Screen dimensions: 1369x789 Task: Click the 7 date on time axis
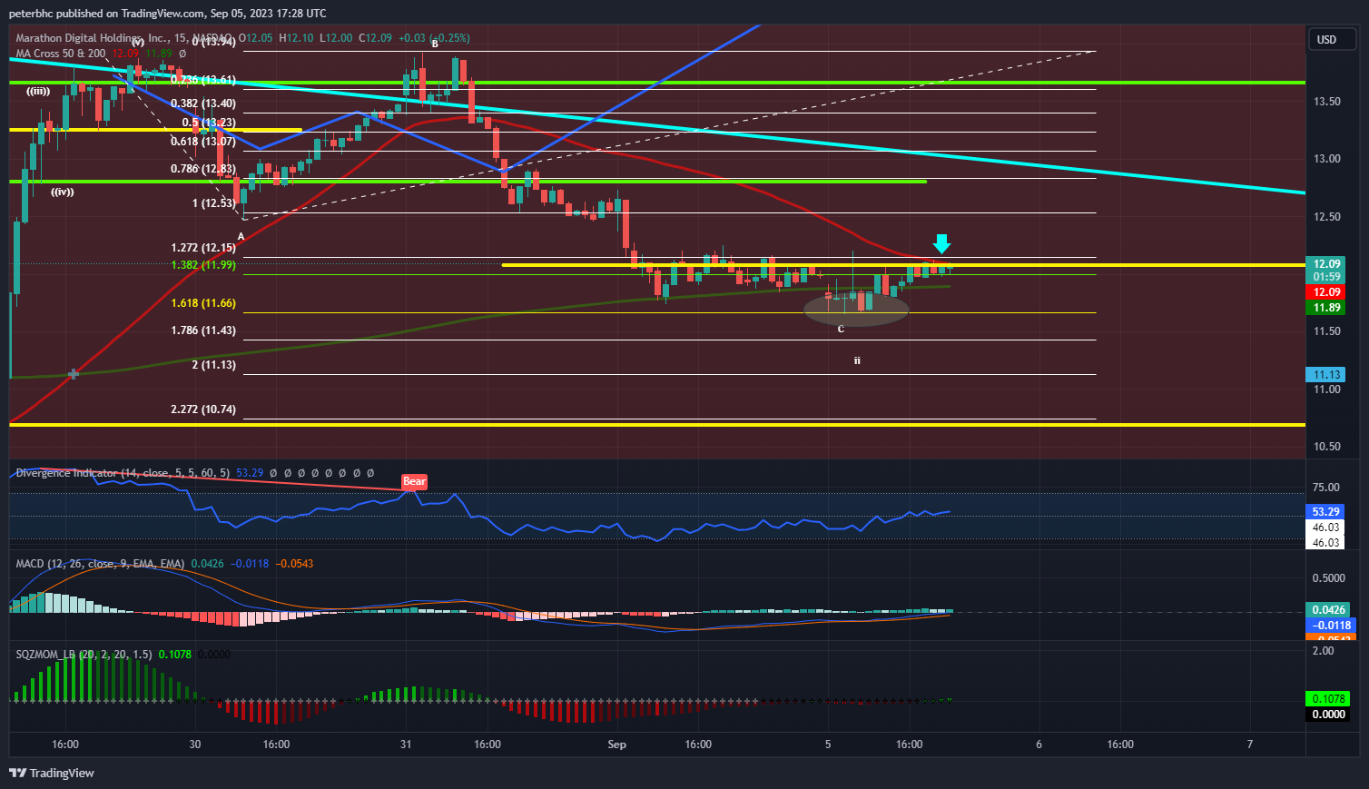[1250, 745]
